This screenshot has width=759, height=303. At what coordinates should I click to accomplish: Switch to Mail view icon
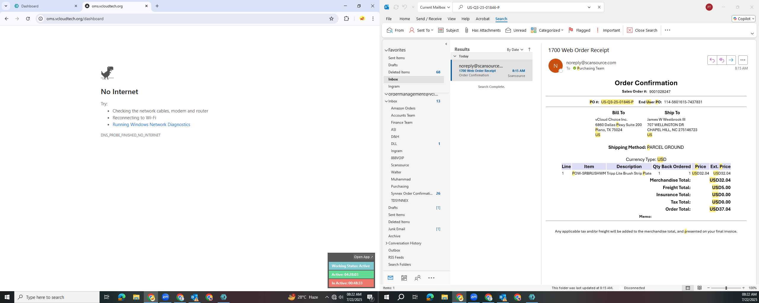390,278
